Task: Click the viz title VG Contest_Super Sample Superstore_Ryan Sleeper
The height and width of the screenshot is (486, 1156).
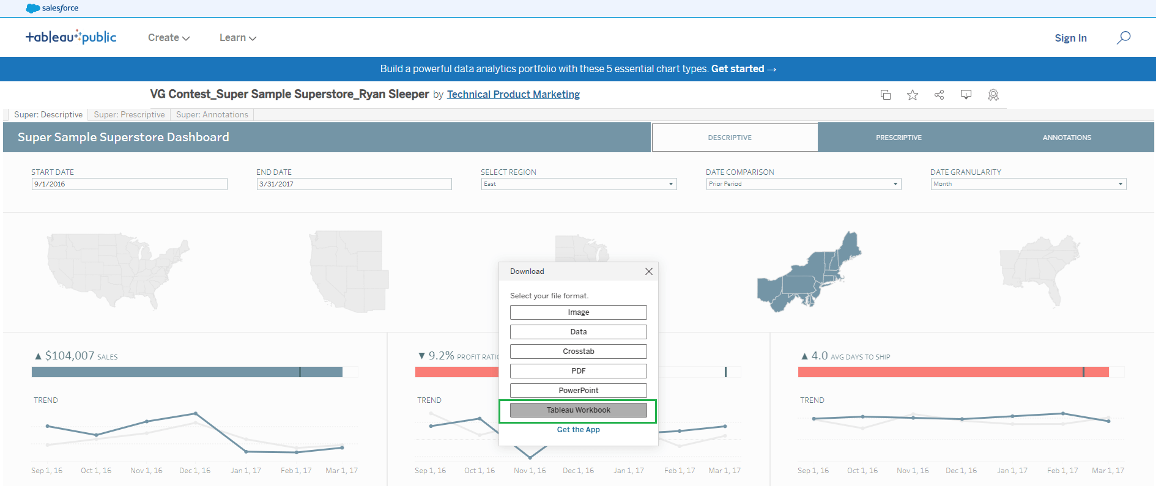Action: pos(289,94)
